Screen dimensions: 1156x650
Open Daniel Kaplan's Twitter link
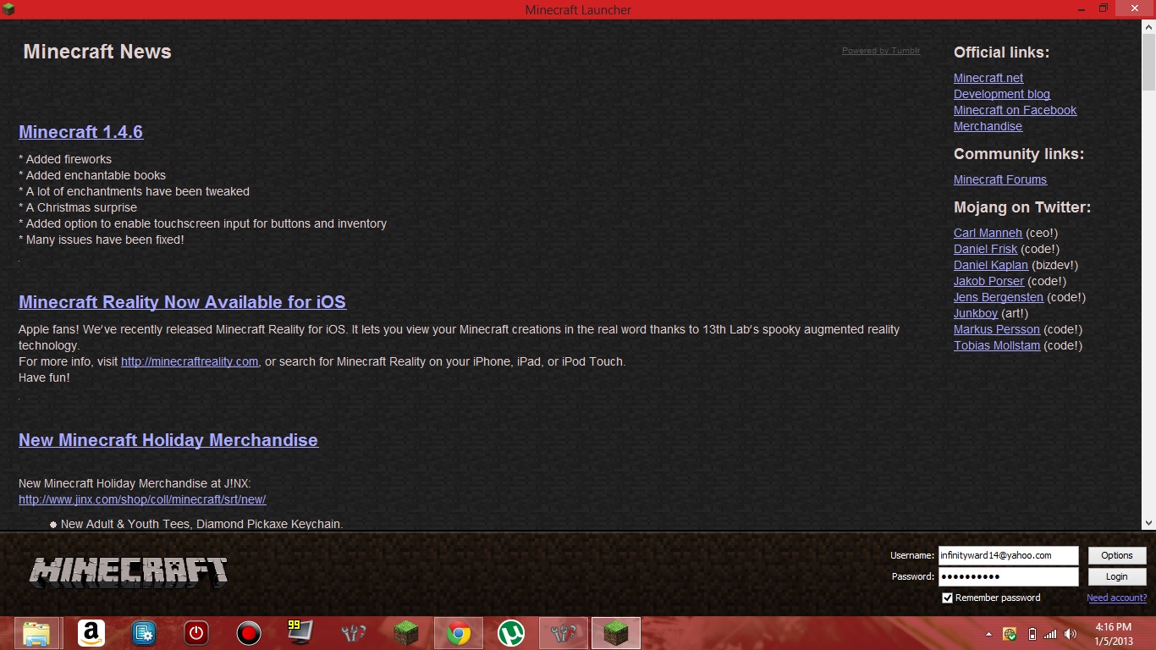pyautogui.click(x=991, y=265)
